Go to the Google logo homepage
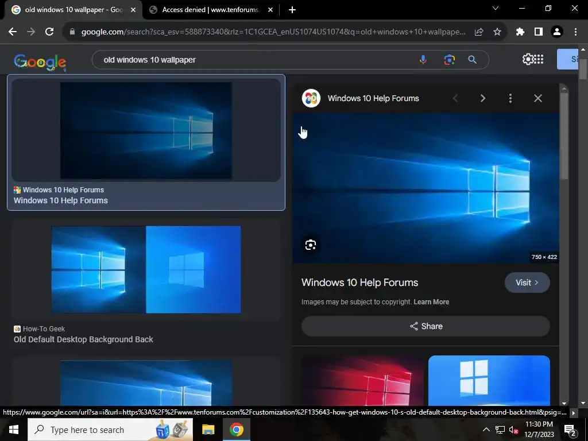588x441 pixels. (40, 62)
